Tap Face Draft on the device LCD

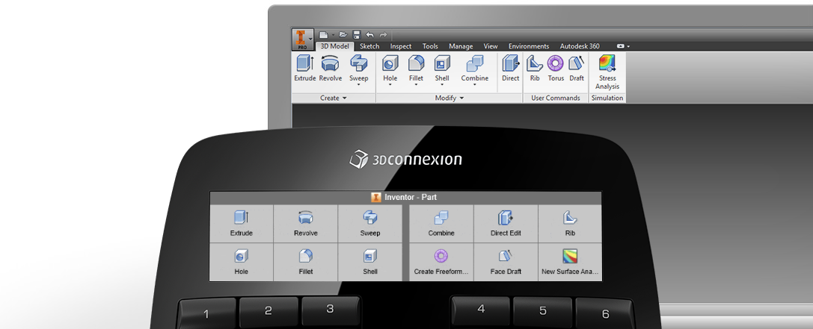click(506, 262)
